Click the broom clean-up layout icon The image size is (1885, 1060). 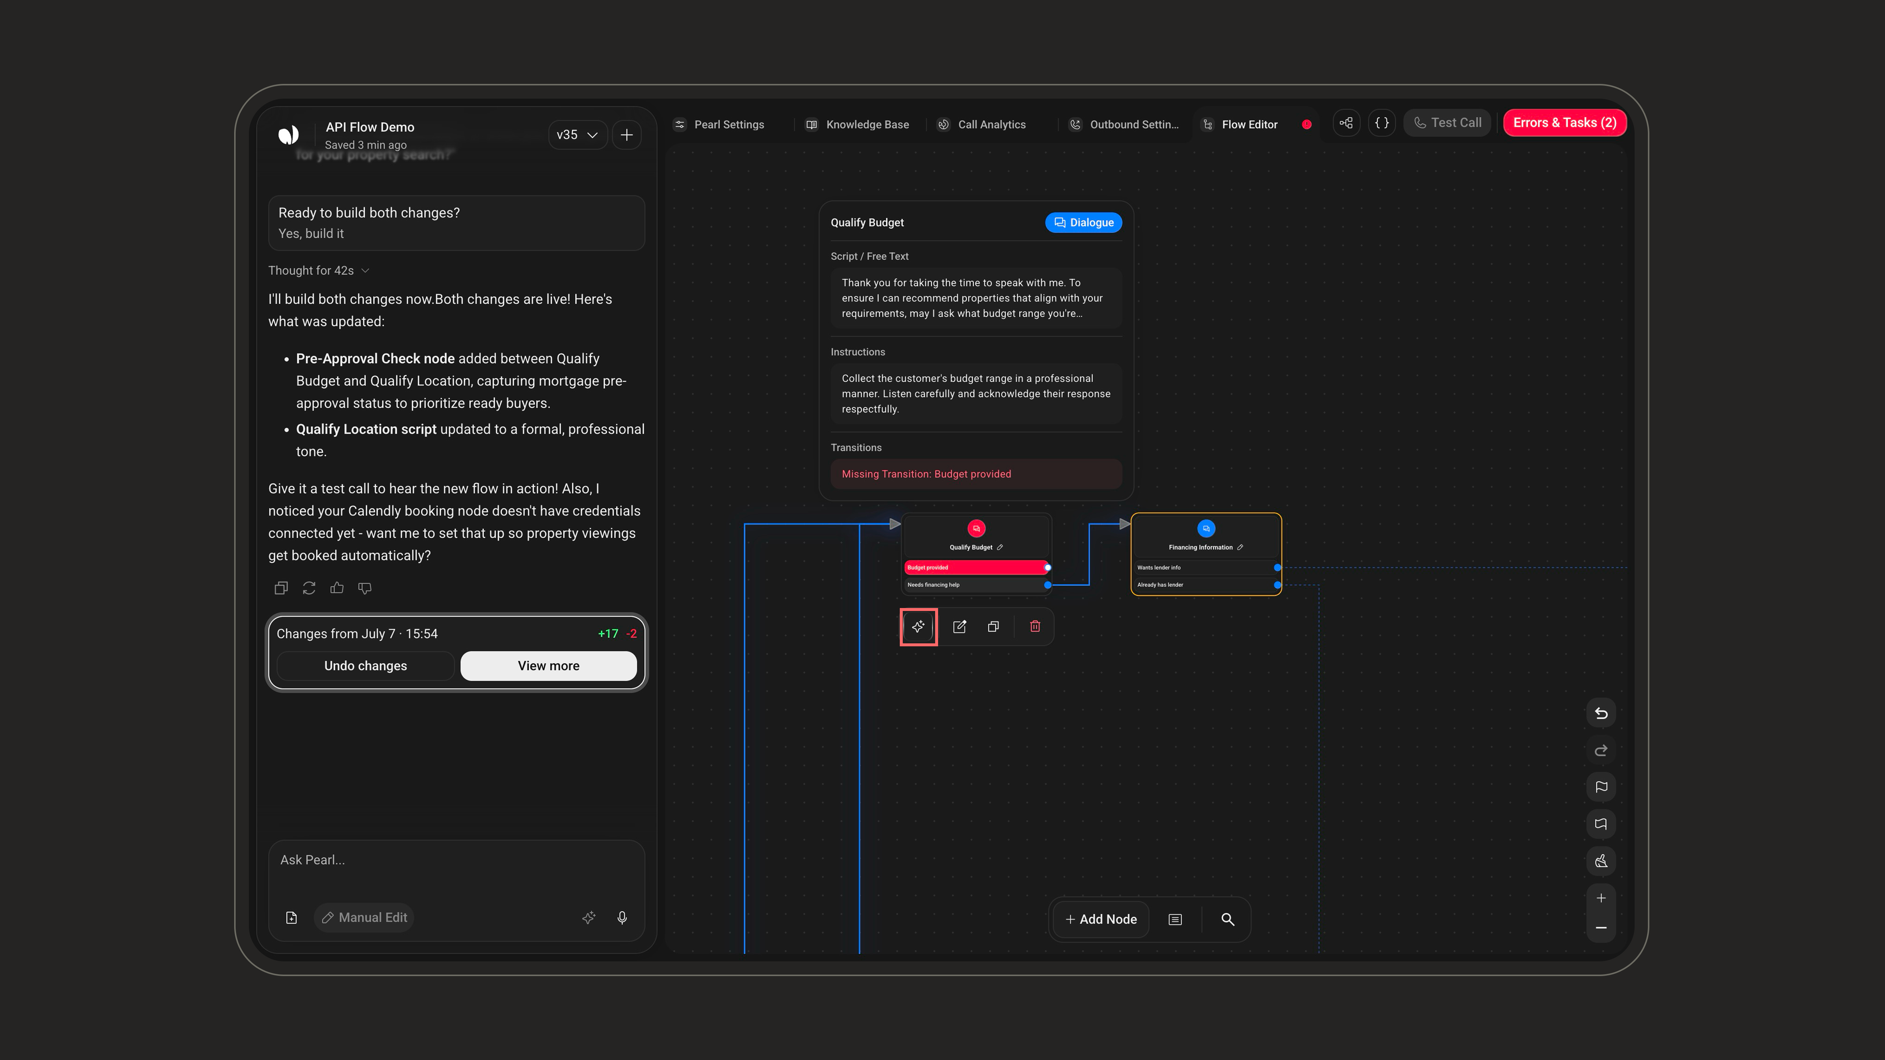pos(1600,861)
